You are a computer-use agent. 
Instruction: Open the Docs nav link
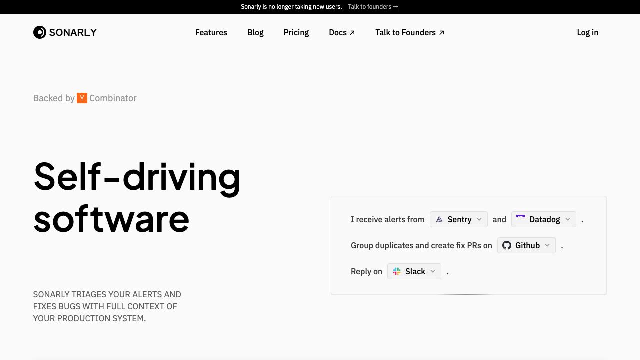tap(342, 32)
